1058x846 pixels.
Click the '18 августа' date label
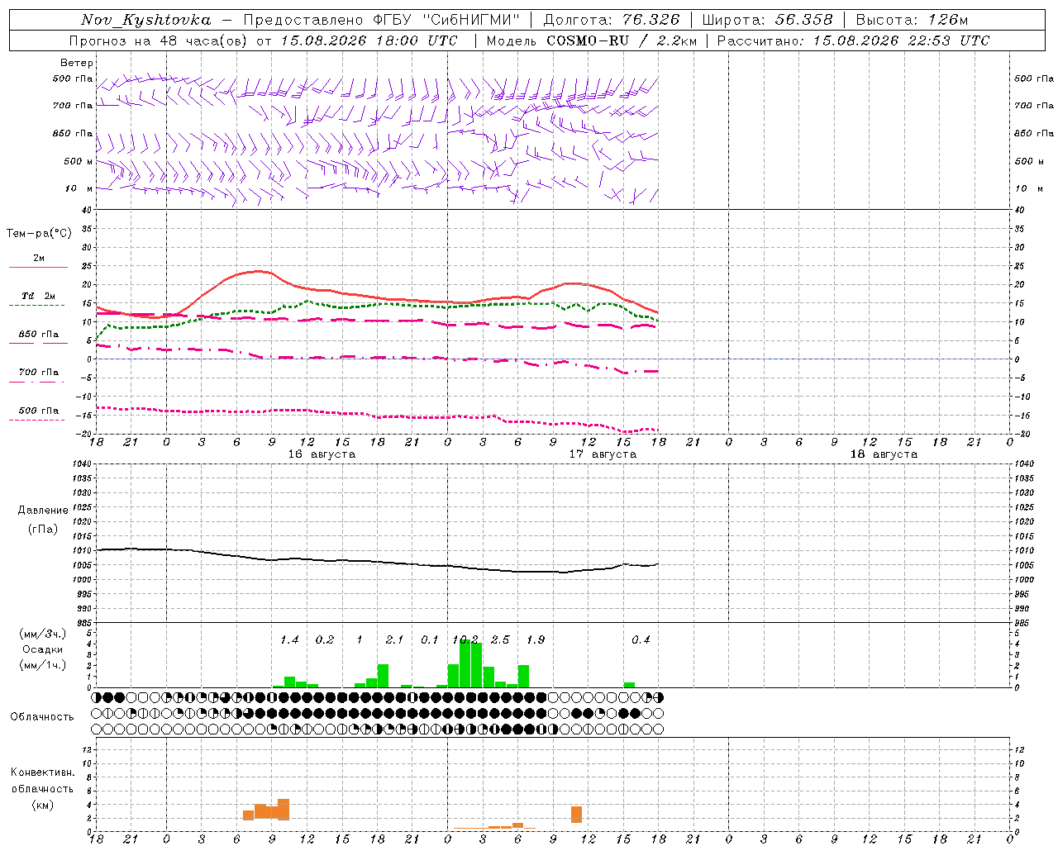884,454
